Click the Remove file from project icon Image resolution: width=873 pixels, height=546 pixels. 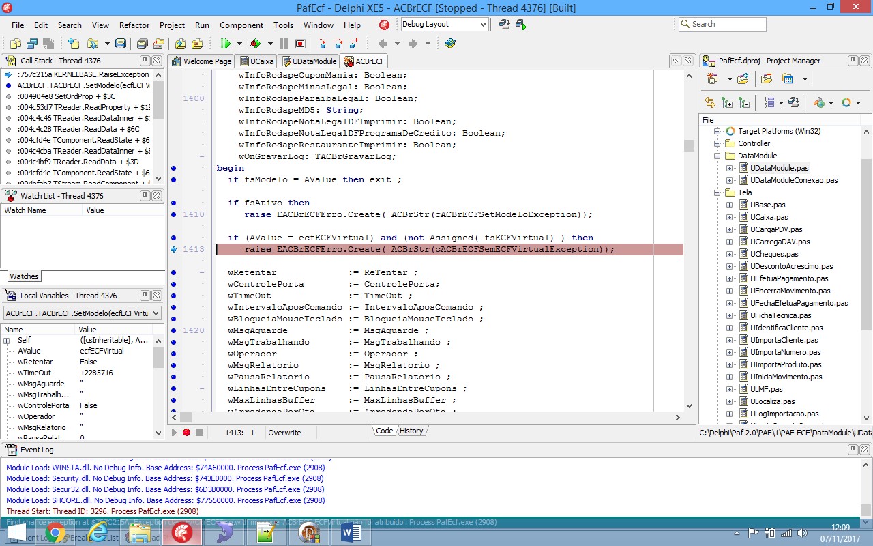197,44
